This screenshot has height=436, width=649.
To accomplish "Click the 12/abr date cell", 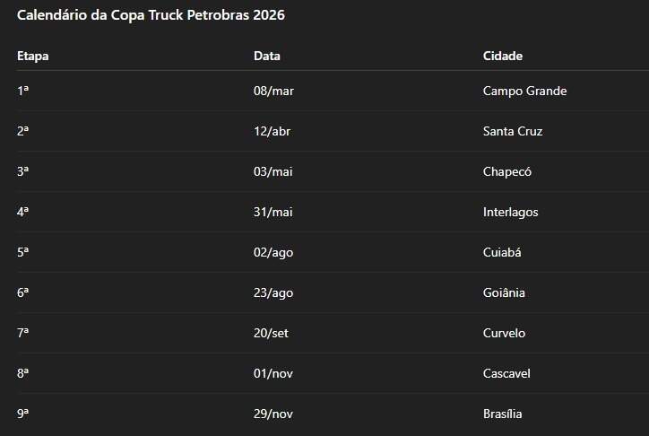I will [272, 131].
